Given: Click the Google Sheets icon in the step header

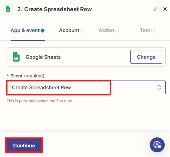Looking at the screenshot, I should pos(8,9).
